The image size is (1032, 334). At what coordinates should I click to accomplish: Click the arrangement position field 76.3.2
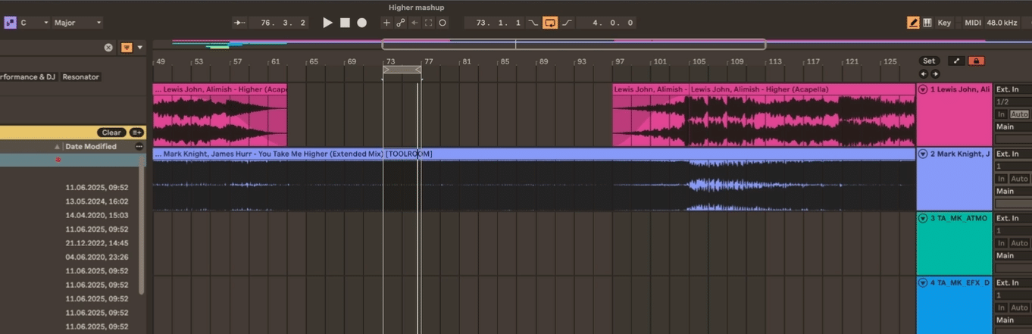point(279,23)
